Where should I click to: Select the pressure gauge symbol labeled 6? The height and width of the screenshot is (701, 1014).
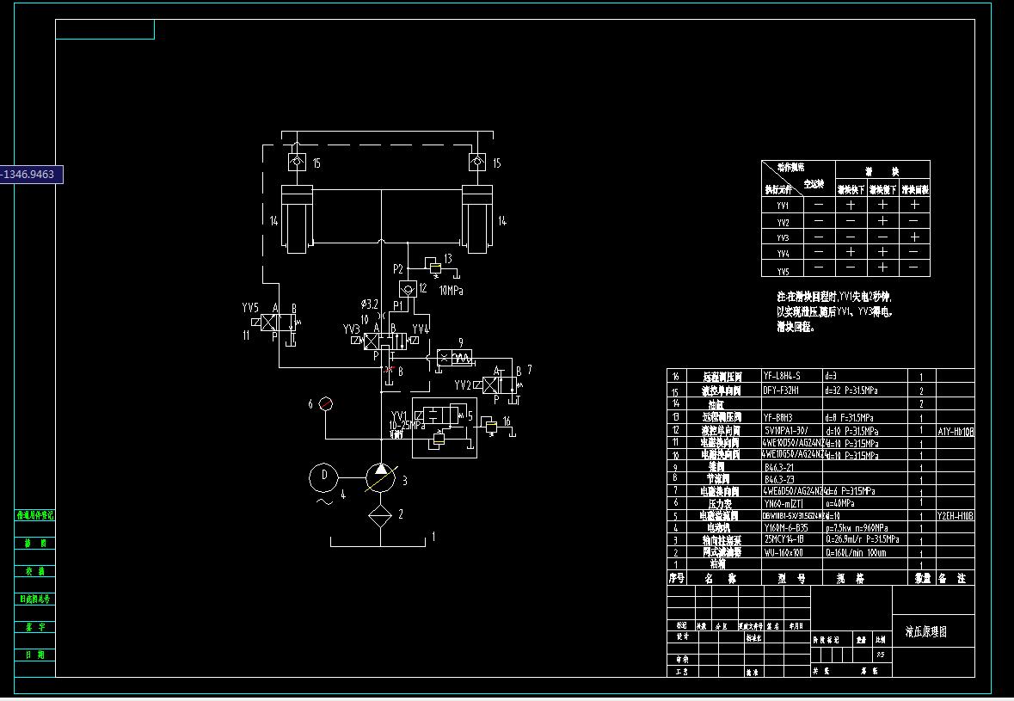tap(326, 403)
